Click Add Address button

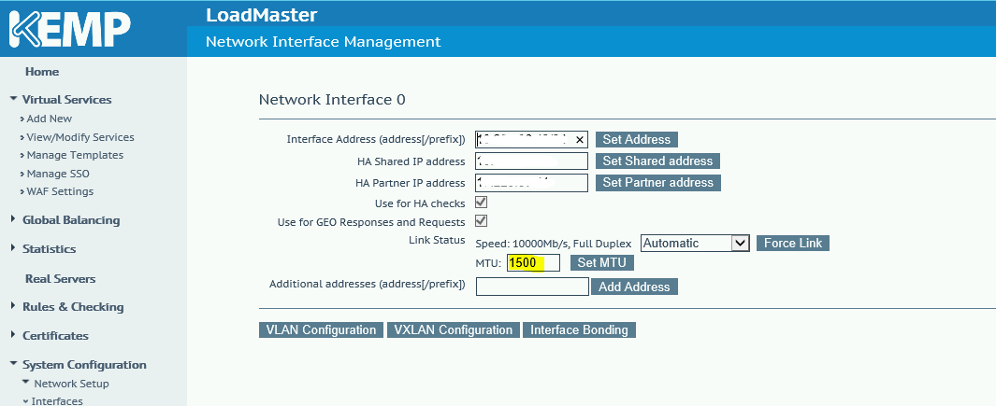tap(634, 287)
